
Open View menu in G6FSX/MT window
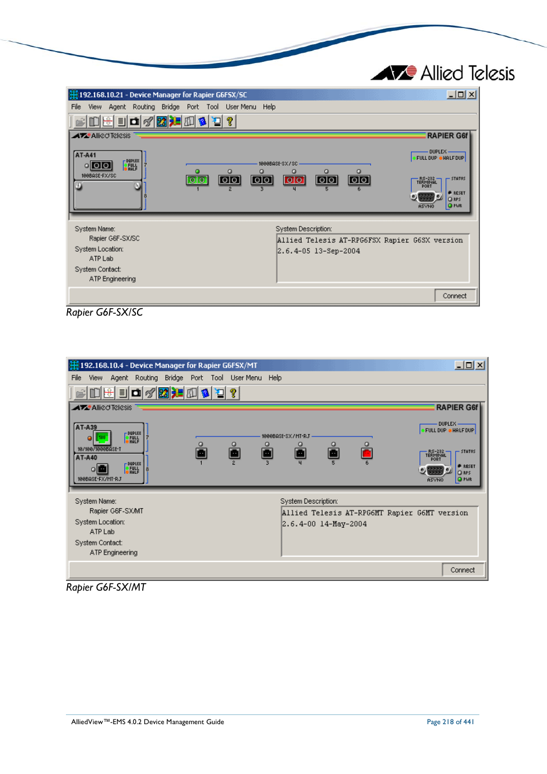point(95,378)
